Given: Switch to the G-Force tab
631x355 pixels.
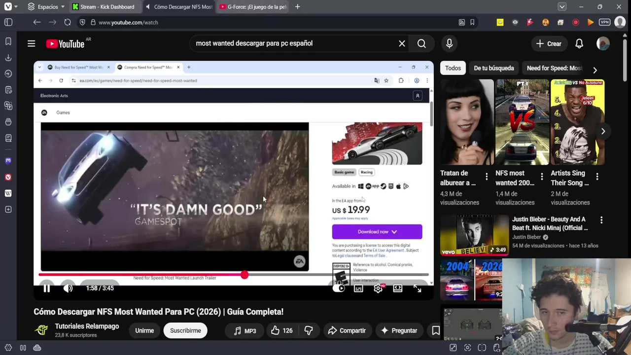Looking at the screenshot, I should coord(253,7).
